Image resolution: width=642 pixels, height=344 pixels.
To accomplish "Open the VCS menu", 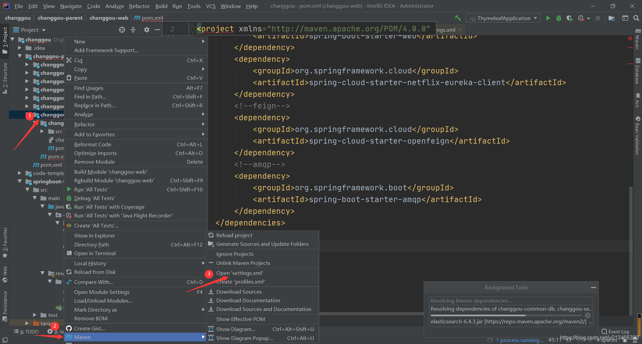I will tap(211, 6).
